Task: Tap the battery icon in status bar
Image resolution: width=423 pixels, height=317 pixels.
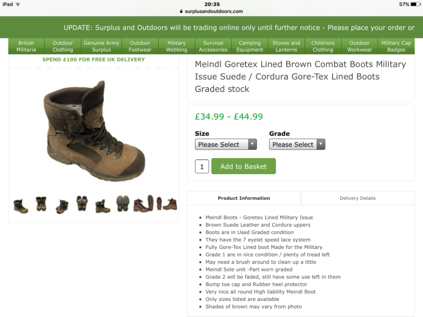Action: pyautogui.click(x=415, y=4)
